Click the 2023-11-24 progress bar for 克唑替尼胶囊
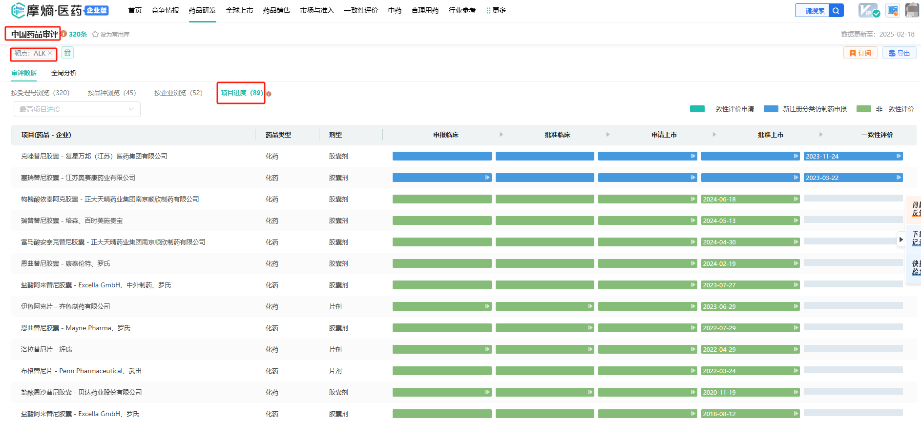This screenshot has height=421, width=921. [853, 156]
